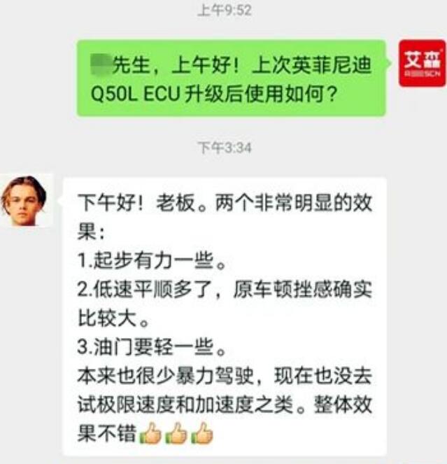Click the 英菲尼迪 word in green bubble
The width and height of the screenshot is (447, 464).
click(x=332, y=65)
